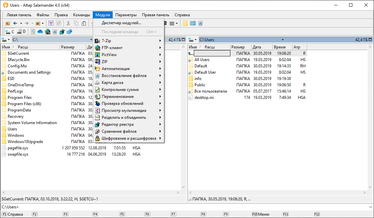Click the Copy icon in toolbar
This screenshot has height=218, width=374.
pyautogui.click(x=76, y=23)
